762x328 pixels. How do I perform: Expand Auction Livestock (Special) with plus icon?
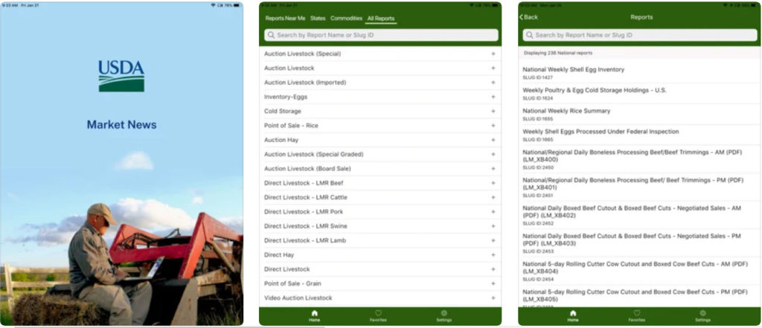[x=493, y=54]
